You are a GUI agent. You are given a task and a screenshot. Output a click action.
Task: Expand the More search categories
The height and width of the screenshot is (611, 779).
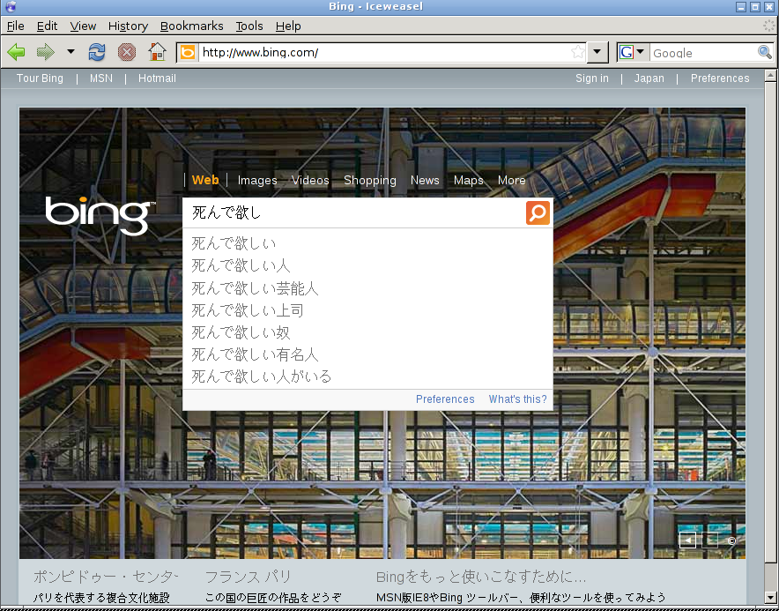click(x=512, y=180)
